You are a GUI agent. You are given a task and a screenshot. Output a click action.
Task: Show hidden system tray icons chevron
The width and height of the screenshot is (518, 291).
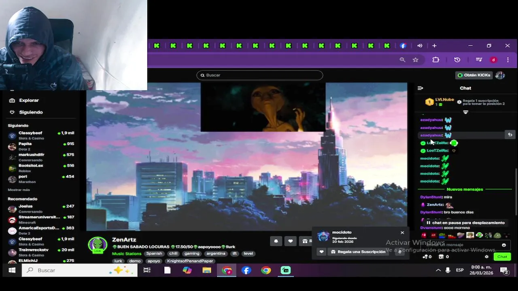[438, 270]
